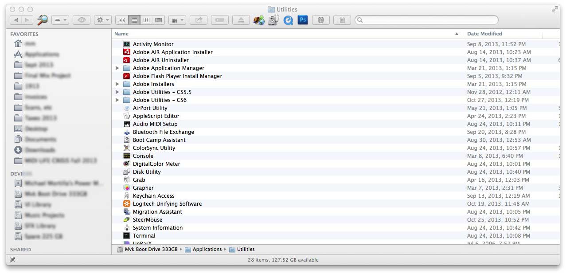Click the "28 items, 127.52 GB available" status text
Screen dimensions: 566x274
point(283,260)
